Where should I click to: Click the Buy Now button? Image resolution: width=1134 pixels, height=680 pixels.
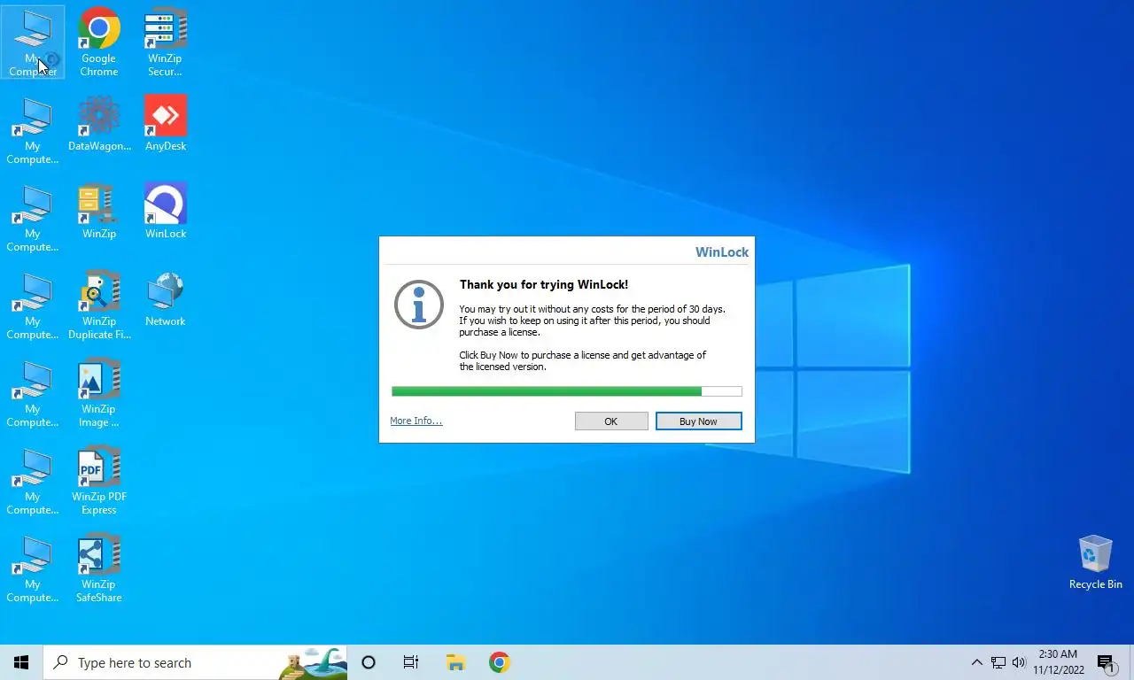click(x=698, y=421)
